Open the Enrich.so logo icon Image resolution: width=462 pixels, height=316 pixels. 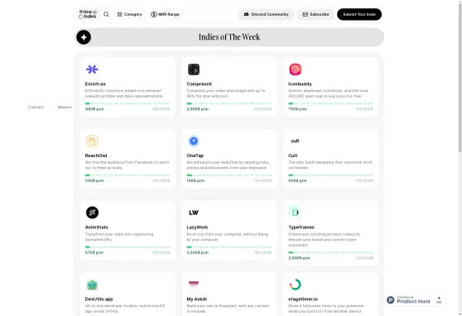pyautogui.click(x=92, y=69)
